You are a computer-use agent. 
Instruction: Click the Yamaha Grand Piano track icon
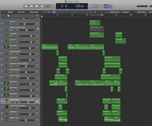[x=6, y=107]
